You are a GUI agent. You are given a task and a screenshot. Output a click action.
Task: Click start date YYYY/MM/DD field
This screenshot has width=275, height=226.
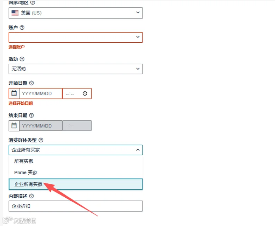(x=41, y=93)
